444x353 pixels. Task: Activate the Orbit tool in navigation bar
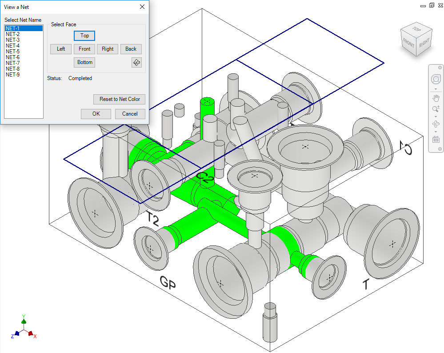436,124
